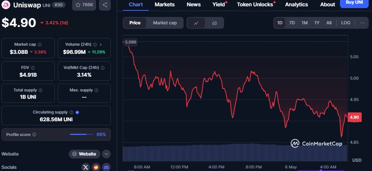
Task: Click the Total supply info icon
Action: [40, 90]
